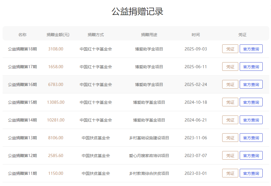Click the 捐赠金额(元) column header
271x186 pixels.
58,35
